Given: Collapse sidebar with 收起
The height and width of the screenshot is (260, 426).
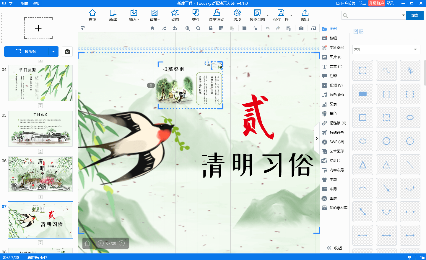Looking at the screenshot, I should (x=334, y=248).
